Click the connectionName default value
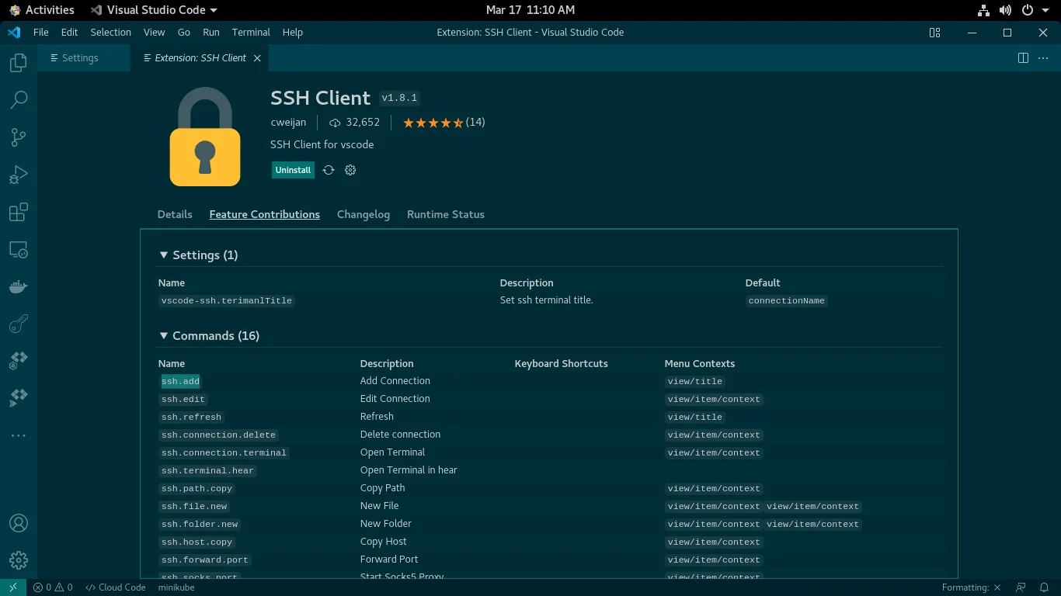 787,301
